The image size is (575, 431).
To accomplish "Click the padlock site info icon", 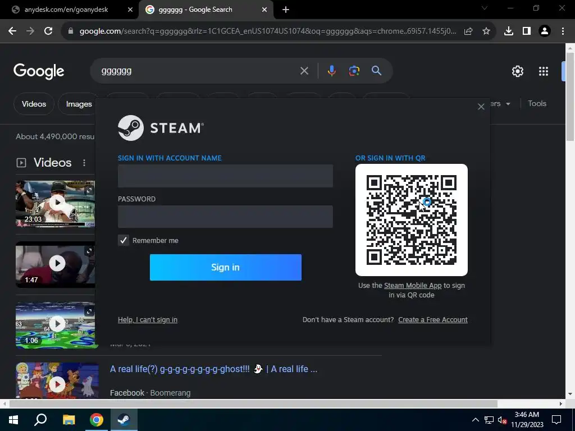I will [x=71, y=31].
